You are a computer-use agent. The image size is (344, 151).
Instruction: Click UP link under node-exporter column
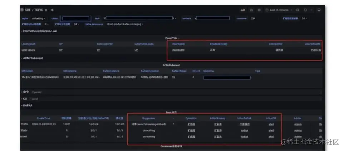(98, 50)
